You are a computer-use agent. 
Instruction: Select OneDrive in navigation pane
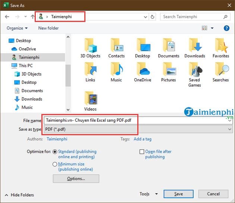coord(23,49)
